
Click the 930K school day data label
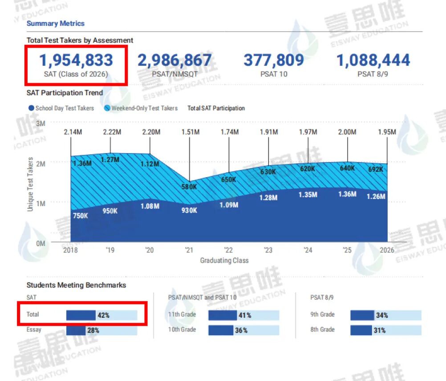tap(189, 211)
